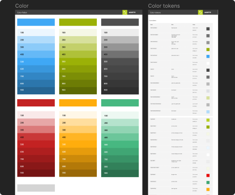The width and height of the screenshot is (235, 195).
Task: Pick the blue 500 swatch
Action: pos(36,62)
